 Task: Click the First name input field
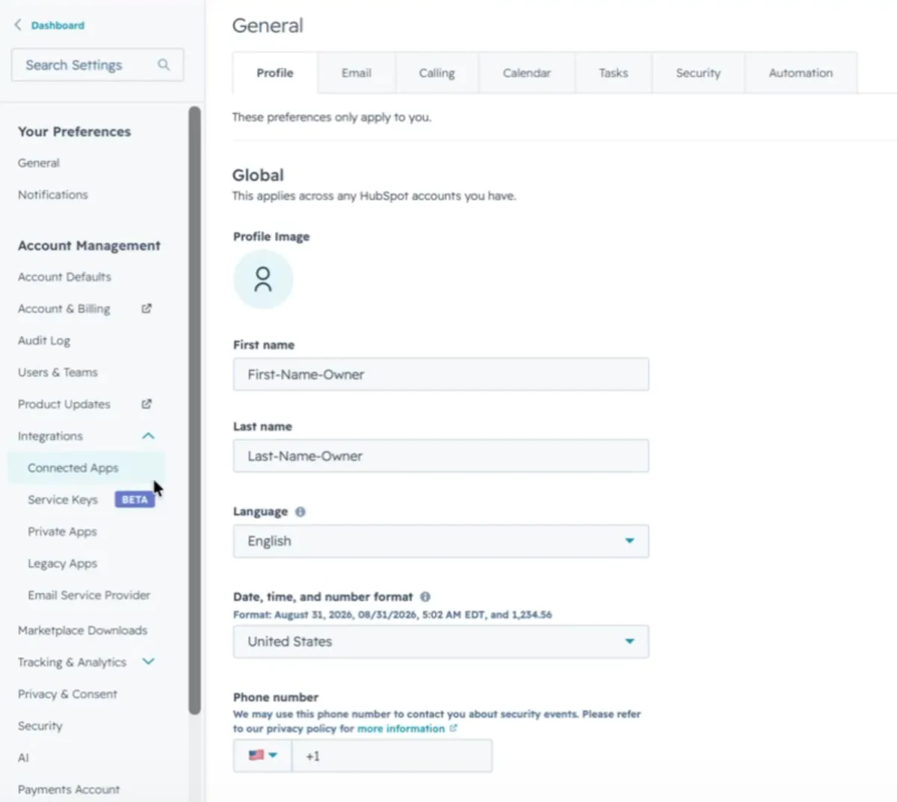(441, 374)
